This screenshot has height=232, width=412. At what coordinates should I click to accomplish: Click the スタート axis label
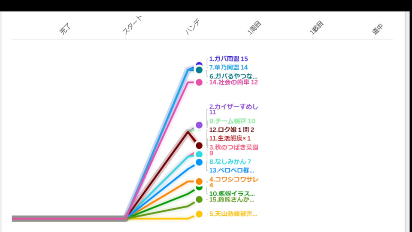coord(132,26)
